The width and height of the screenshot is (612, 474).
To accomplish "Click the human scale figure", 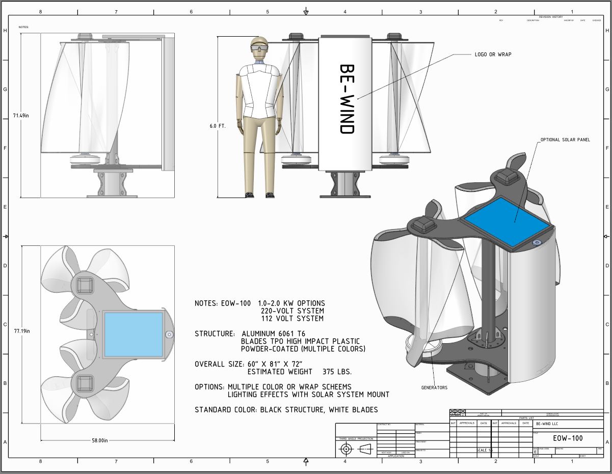I will click(259, 117).
